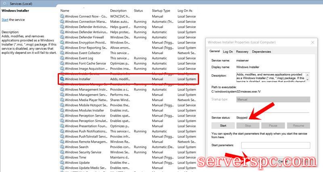Viewport: 323px width, 172px height.
Task: Switch to the Log On tab
Action: [x=228, y=51]
